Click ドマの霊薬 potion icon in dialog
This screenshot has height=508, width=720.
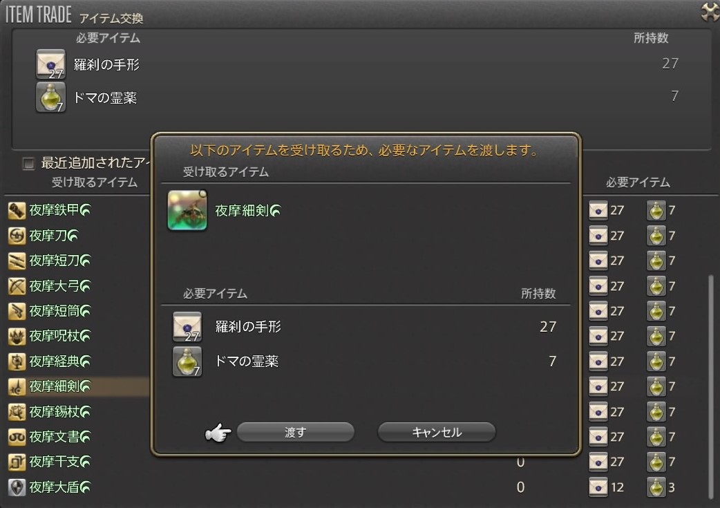click(x=187, y=361)
